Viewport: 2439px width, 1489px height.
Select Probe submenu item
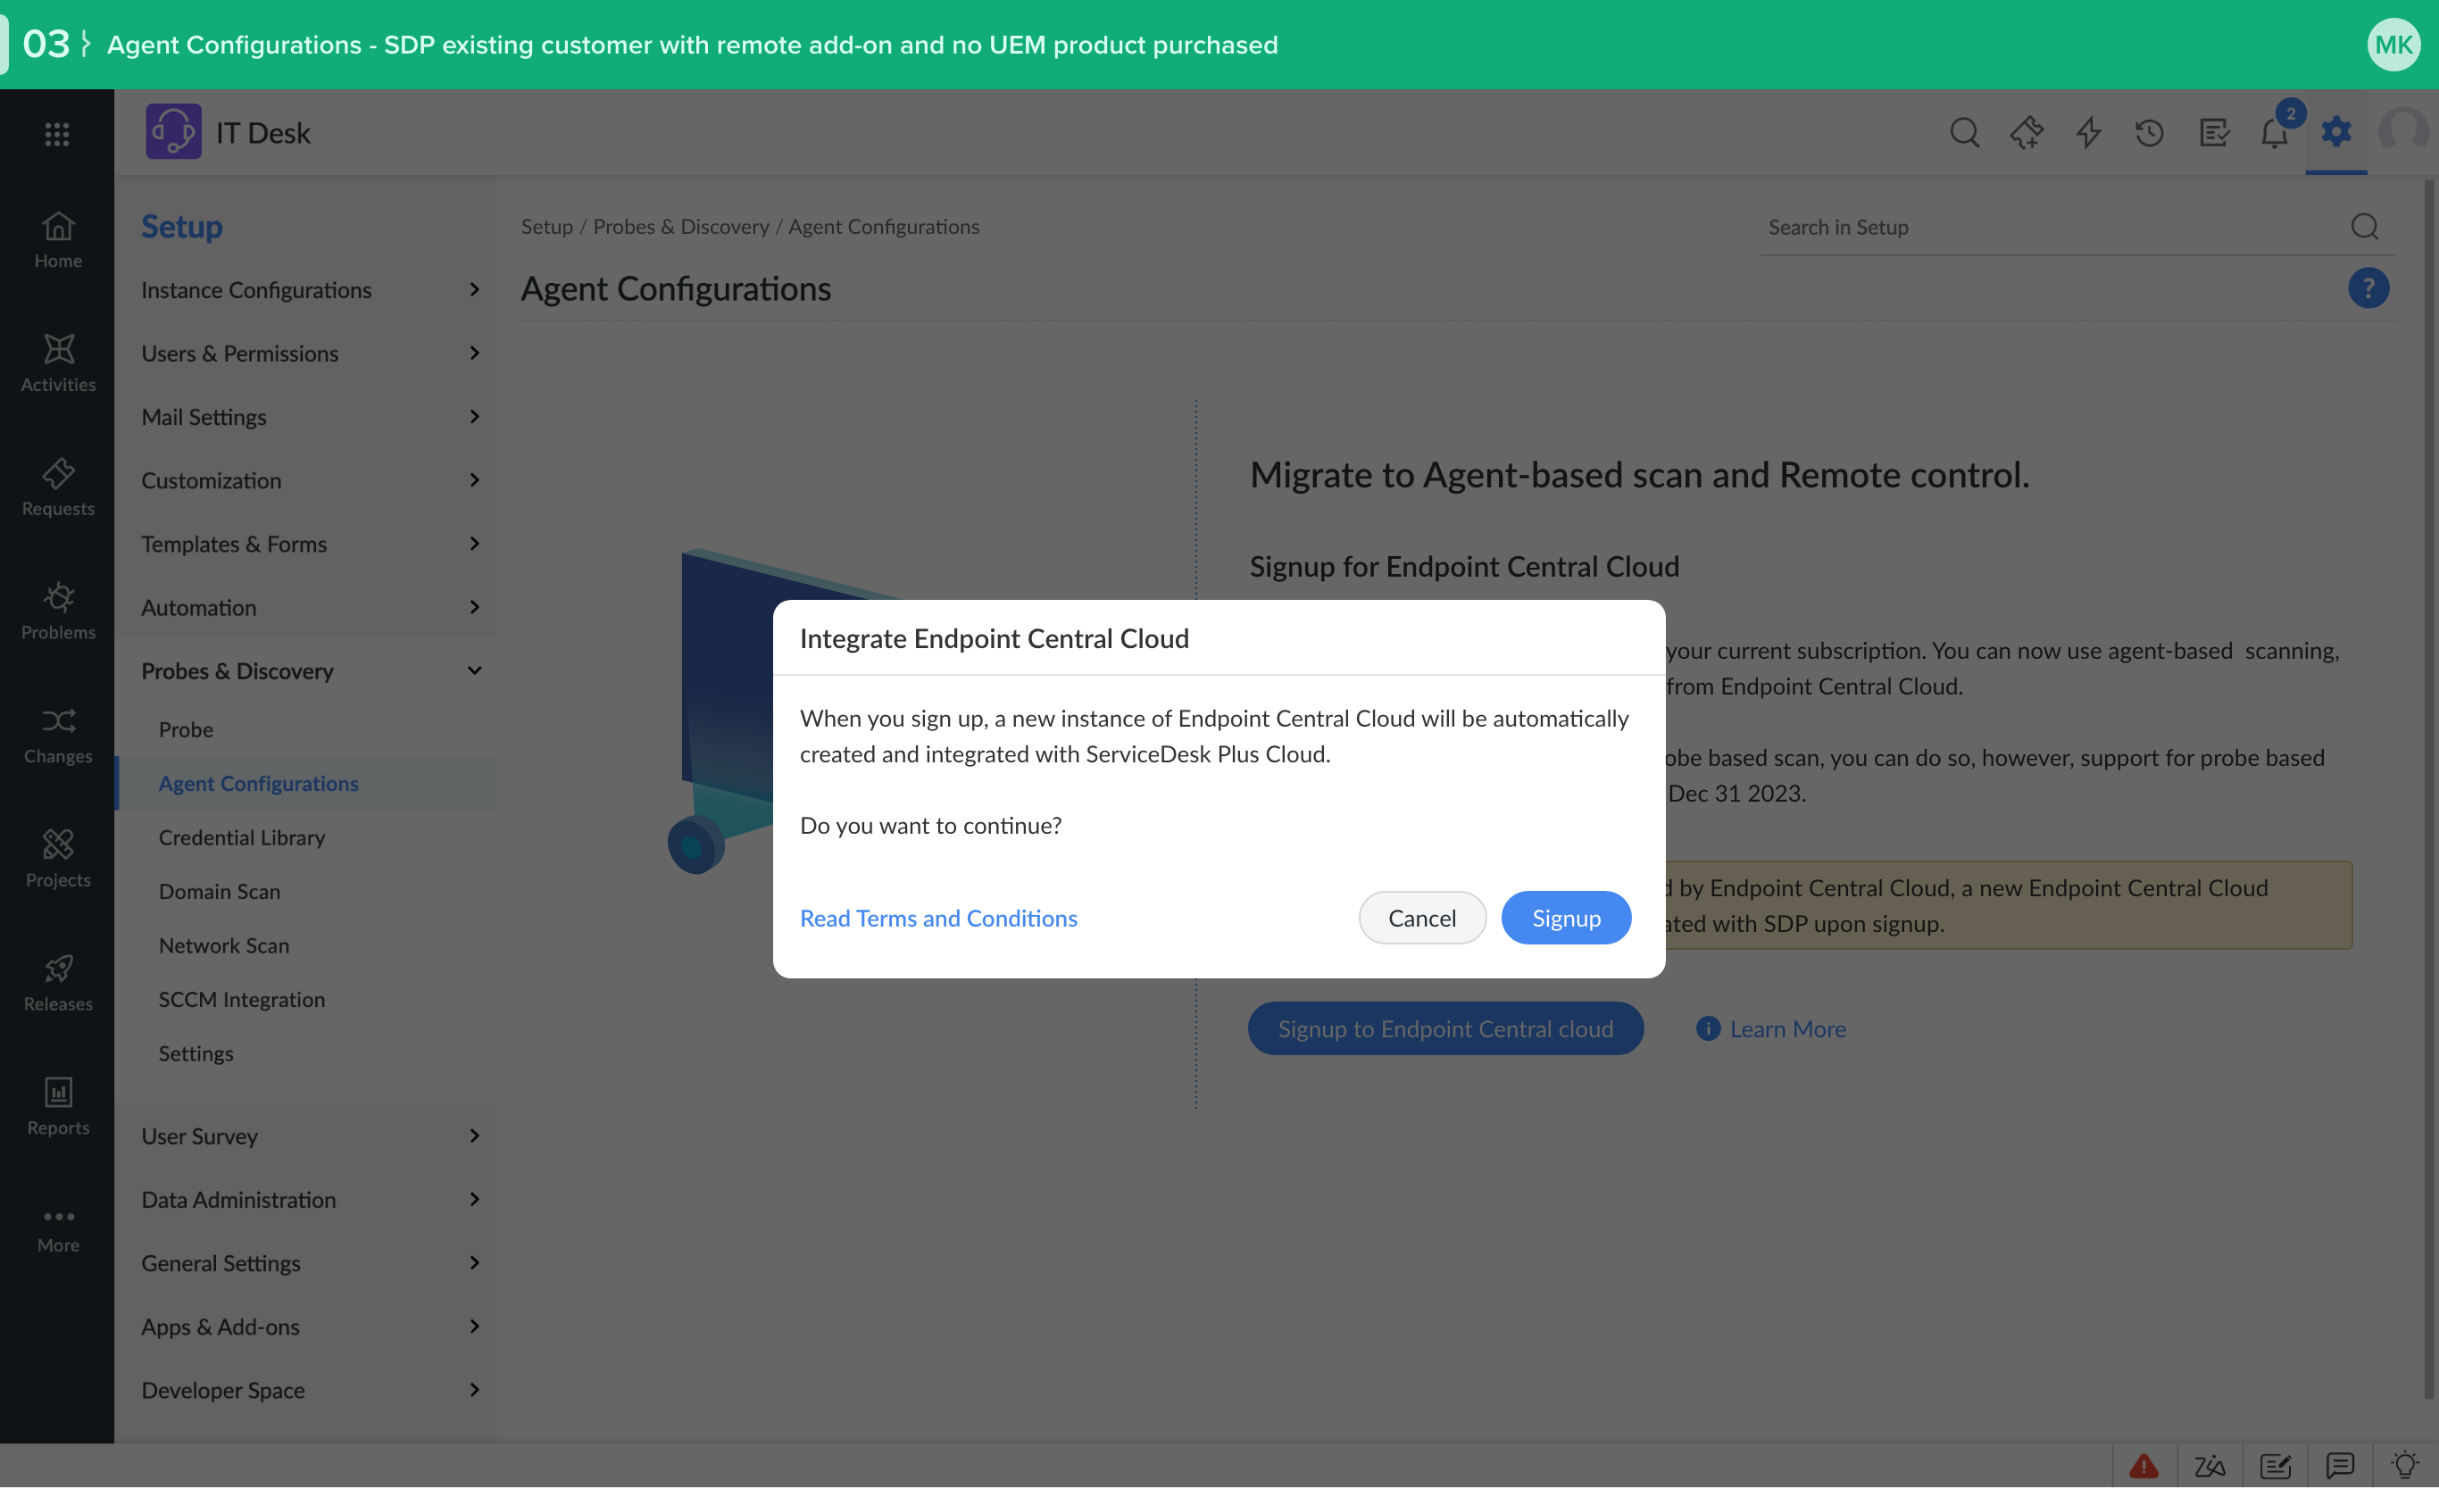tap(306, 729)
